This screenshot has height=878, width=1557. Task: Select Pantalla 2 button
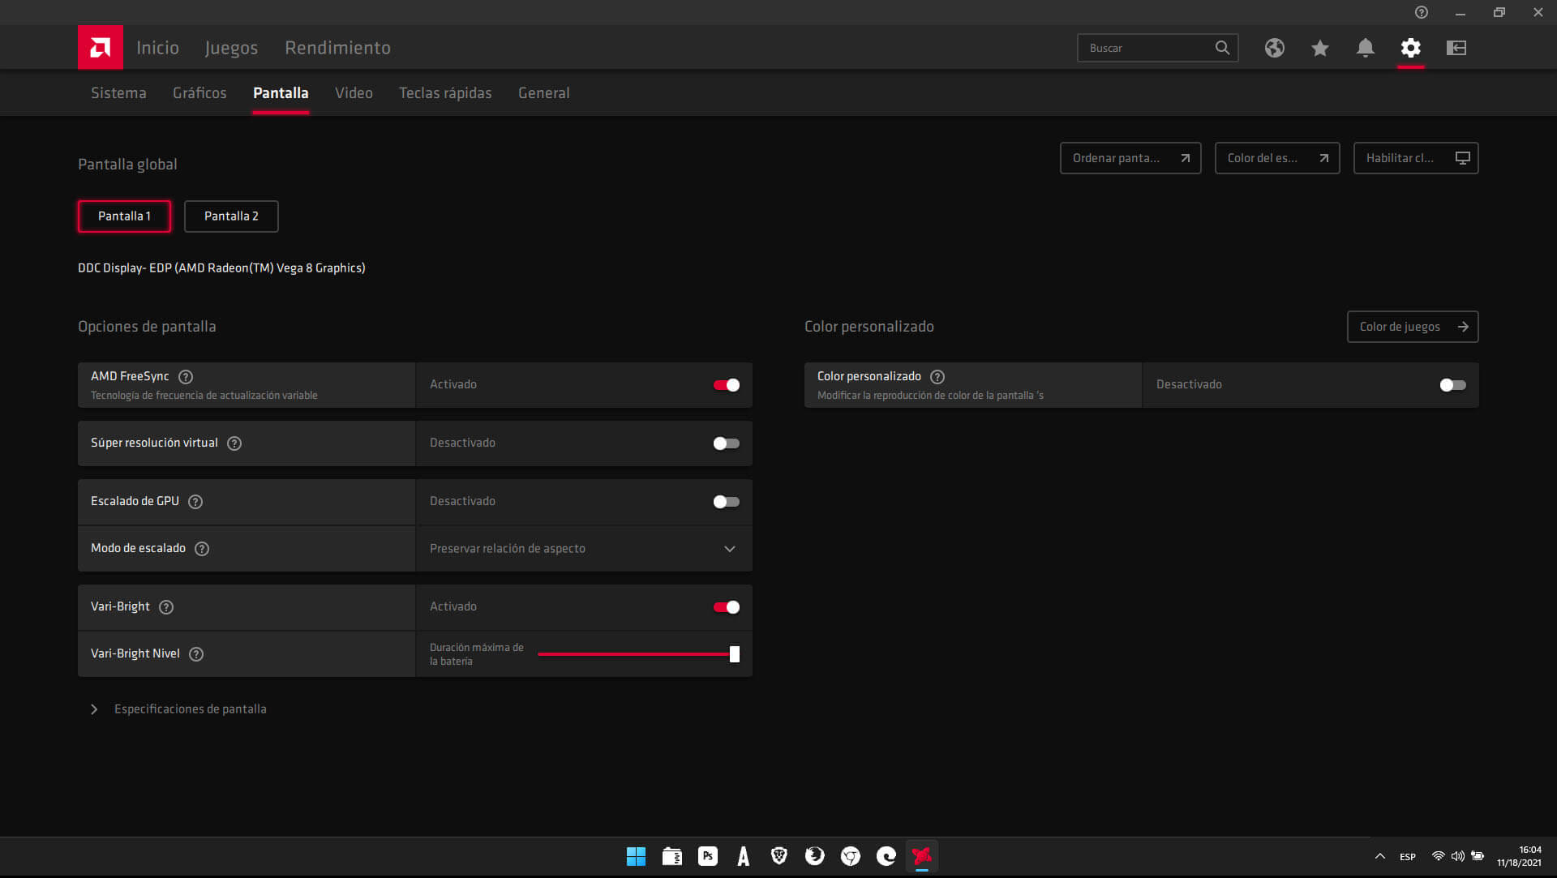tap(231, 216)
